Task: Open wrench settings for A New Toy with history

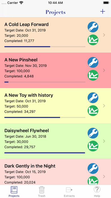Action: 93,98
